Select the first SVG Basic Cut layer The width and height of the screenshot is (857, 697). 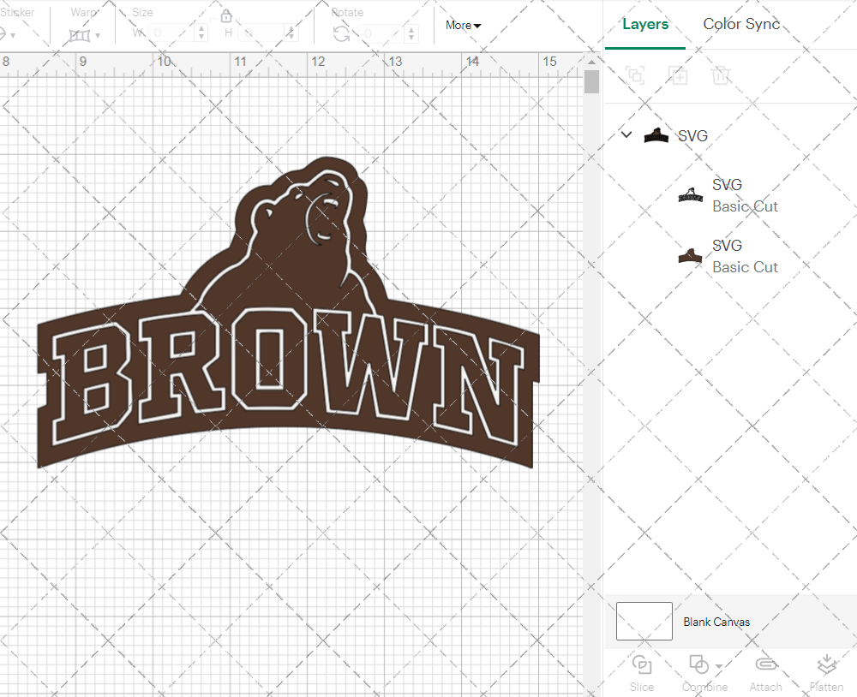click(x=745, y=194)
